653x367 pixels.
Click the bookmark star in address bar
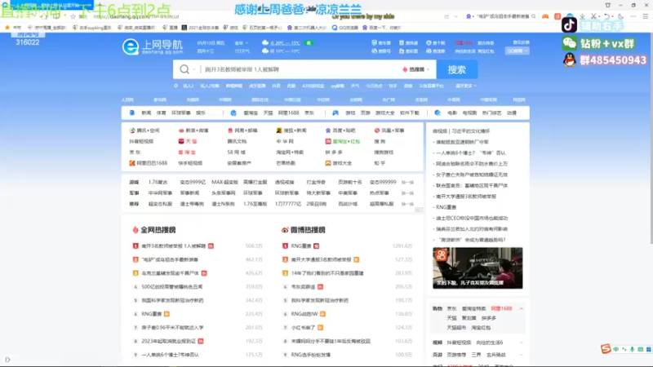73,16
